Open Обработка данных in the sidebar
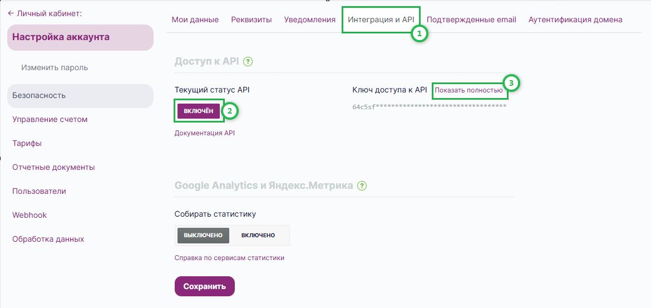Screen dimensions: 651x308 (x=48, y=239)
